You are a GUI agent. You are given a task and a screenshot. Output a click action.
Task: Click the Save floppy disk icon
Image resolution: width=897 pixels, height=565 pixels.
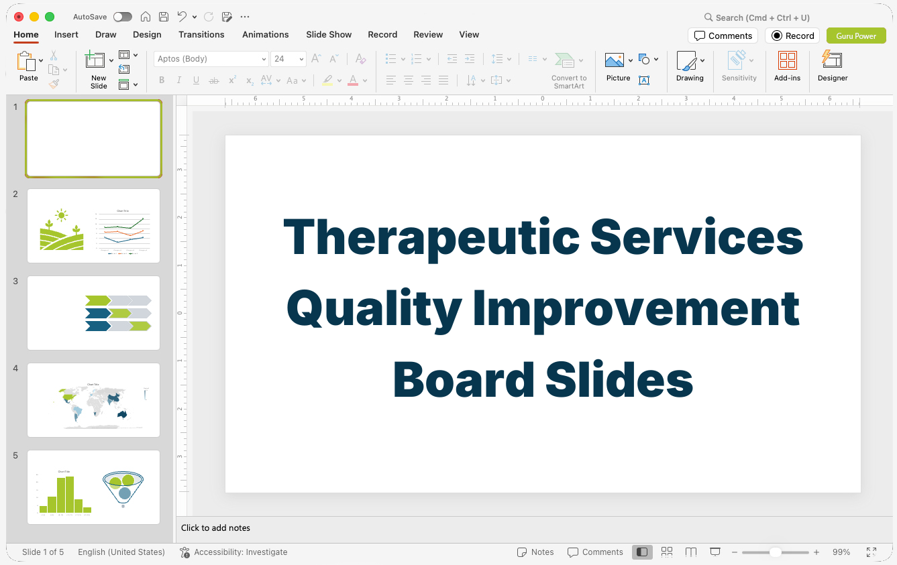pos(164,17)
